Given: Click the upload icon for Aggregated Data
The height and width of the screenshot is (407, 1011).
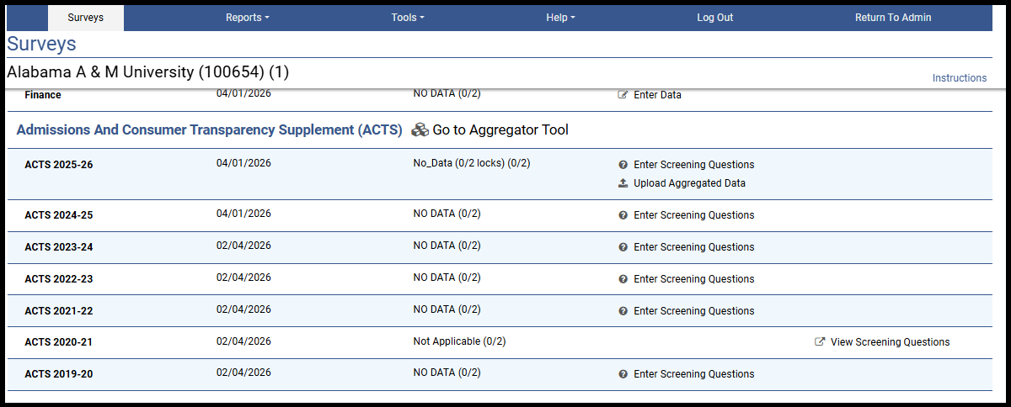Looking at the screenshot, I should click(x=623, y=183).
